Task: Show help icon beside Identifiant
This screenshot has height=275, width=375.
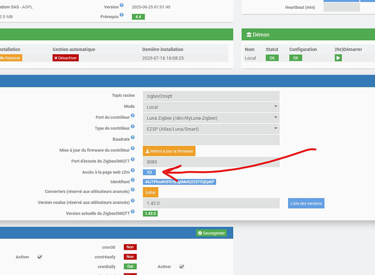Action: click(x=133, y=180)
